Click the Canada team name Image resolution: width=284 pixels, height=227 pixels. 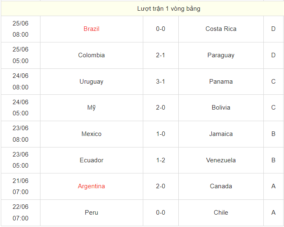coord(221,186)
